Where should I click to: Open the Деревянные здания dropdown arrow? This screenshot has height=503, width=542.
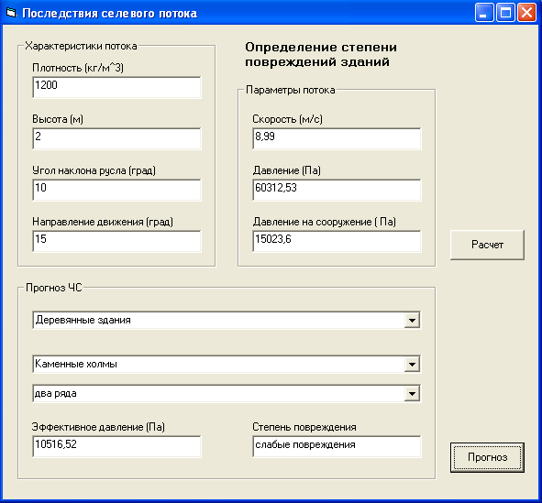coord(412,320)
